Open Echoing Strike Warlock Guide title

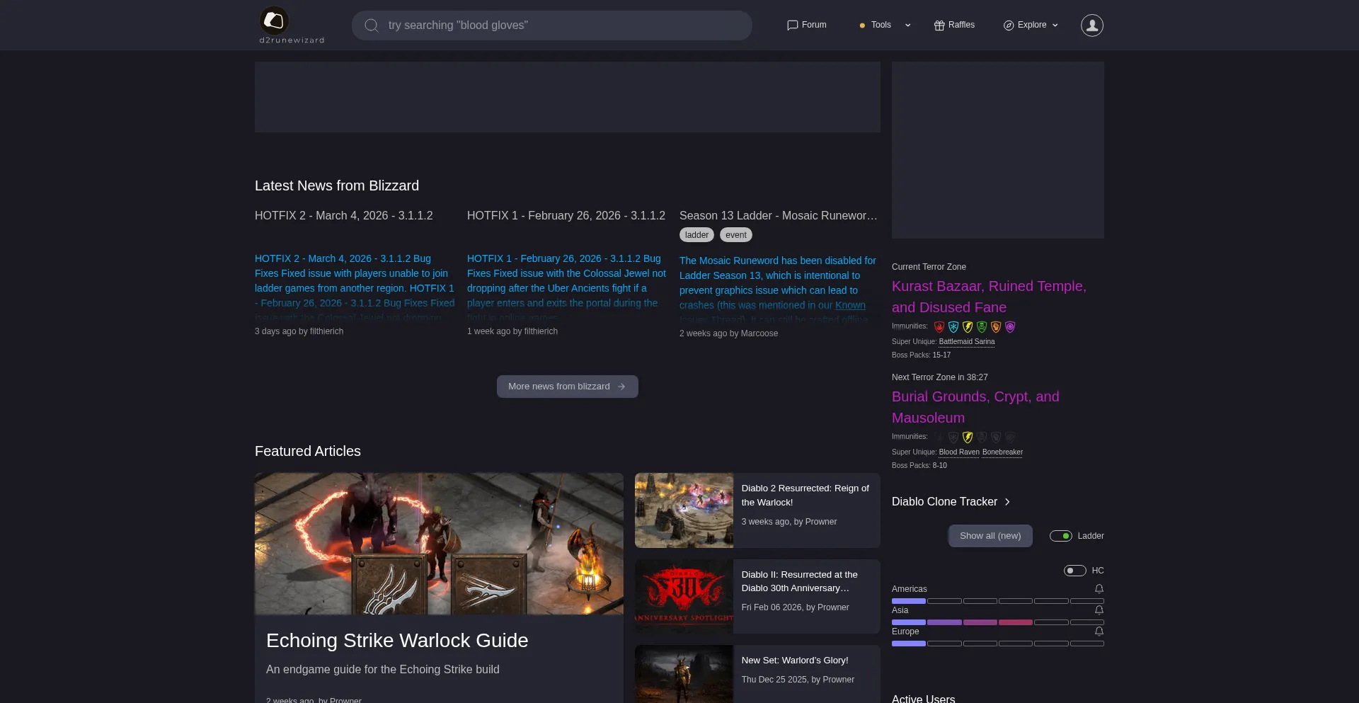397,641
